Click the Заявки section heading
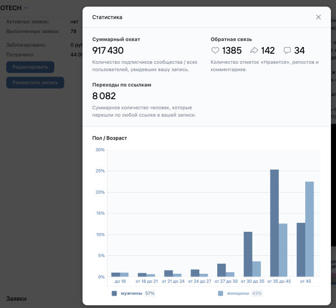 point(16,299)
